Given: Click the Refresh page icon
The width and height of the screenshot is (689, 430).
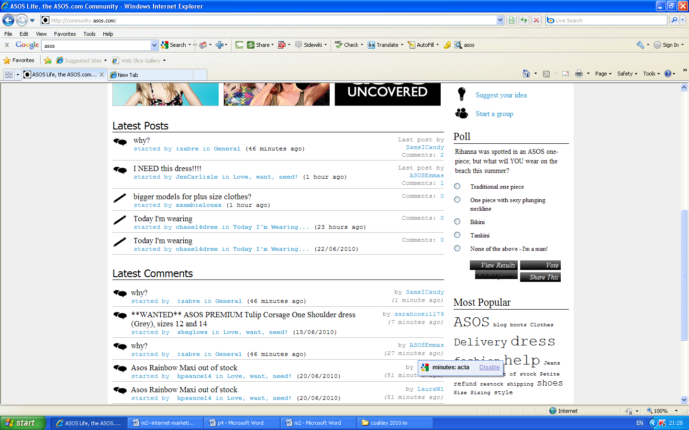Looking at the screenshot, I should [x=524, y=20].
